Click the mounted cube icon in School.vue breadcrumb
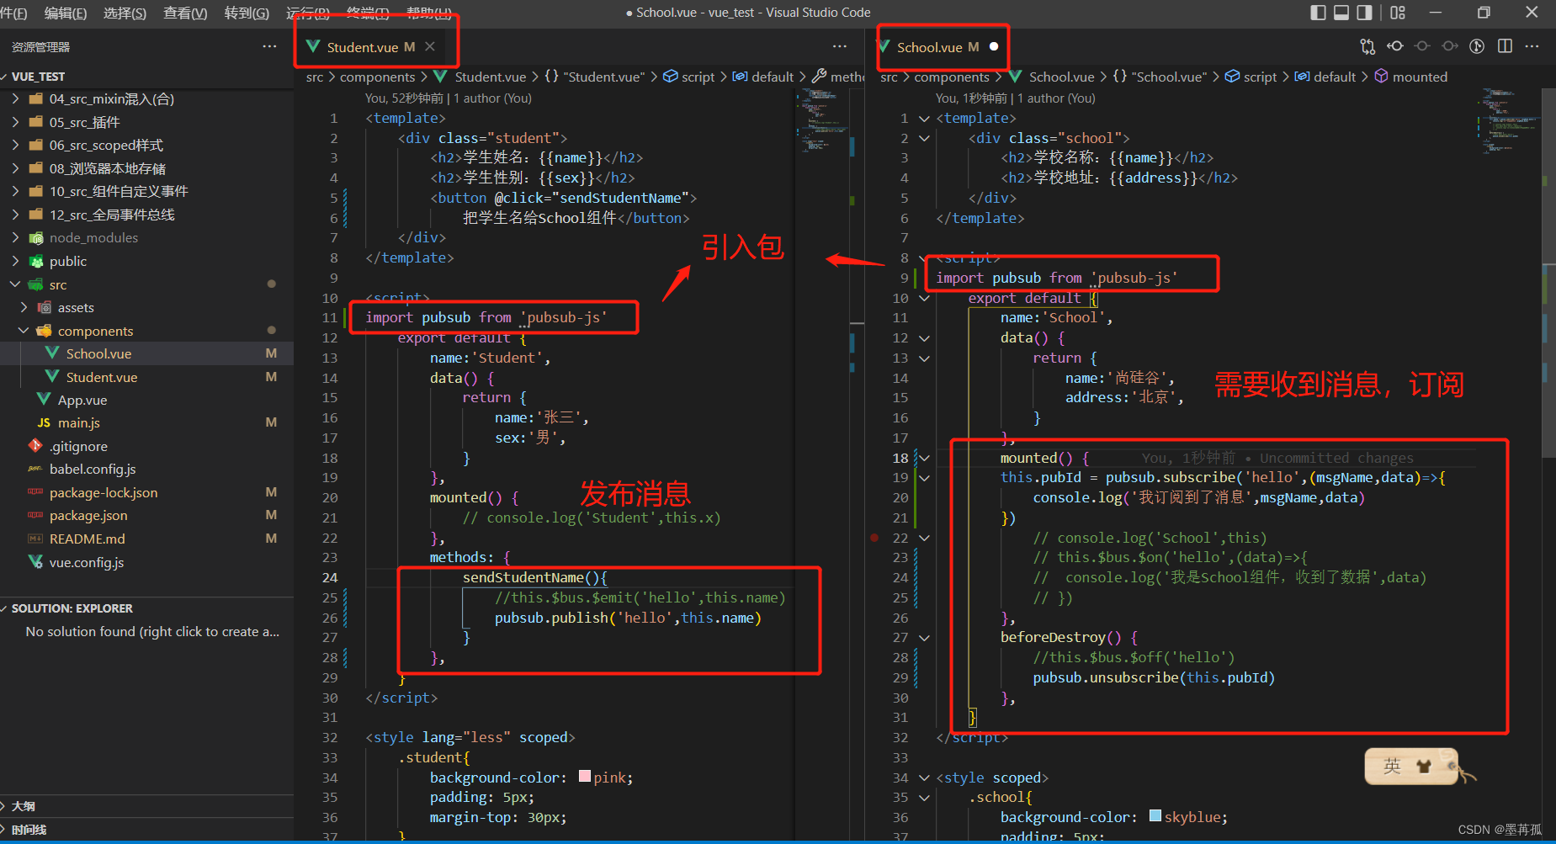 [x=1381, y=77]
